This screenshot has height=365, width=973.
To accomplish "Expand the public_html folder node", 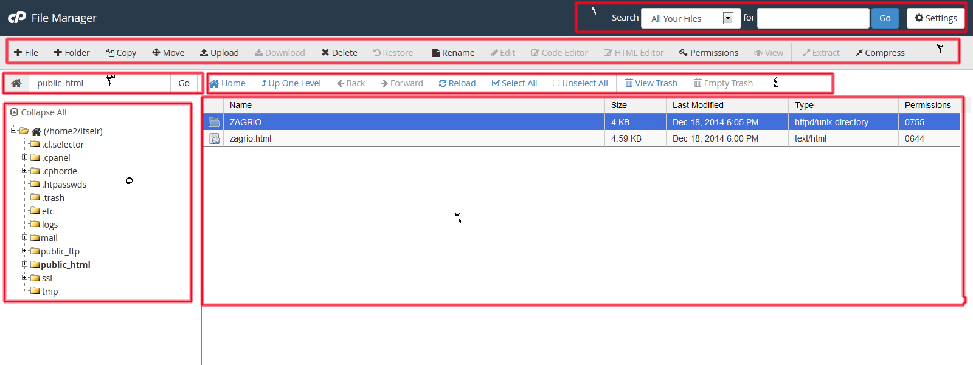I will (x=25, y=264).
